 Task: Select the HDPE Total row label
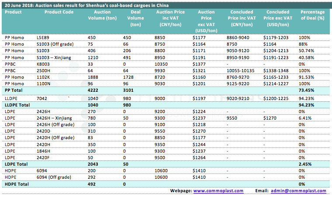(16, 184)
